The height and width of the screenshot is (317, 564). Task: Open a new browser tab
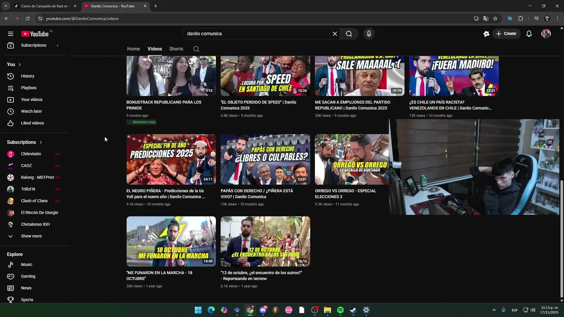(x=156, y=6)
